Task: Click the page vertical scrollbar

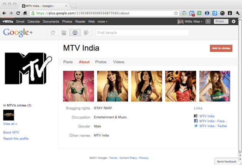Action: pos(240,86)
